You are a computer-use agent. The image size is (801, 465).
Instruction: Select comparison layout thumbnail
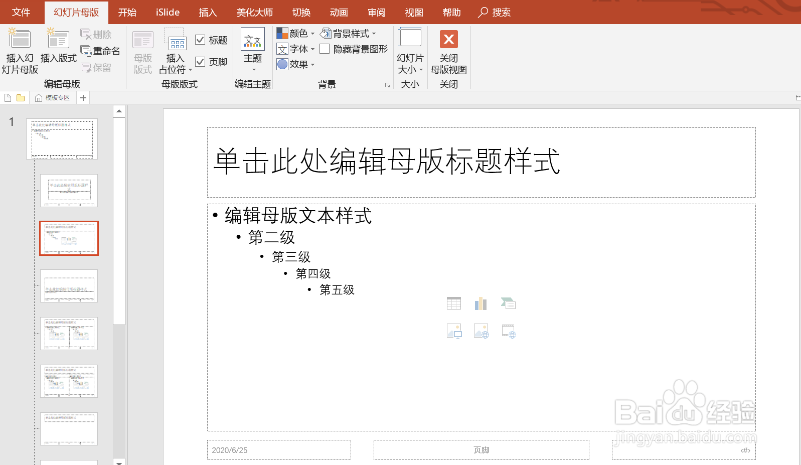pyautogui.click(x=69, y=381)
